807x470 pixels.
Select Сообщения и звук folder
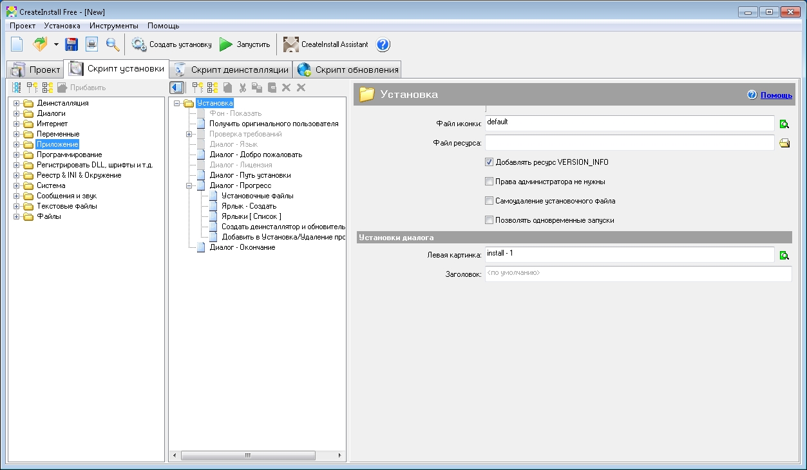(x=66, y=196)
